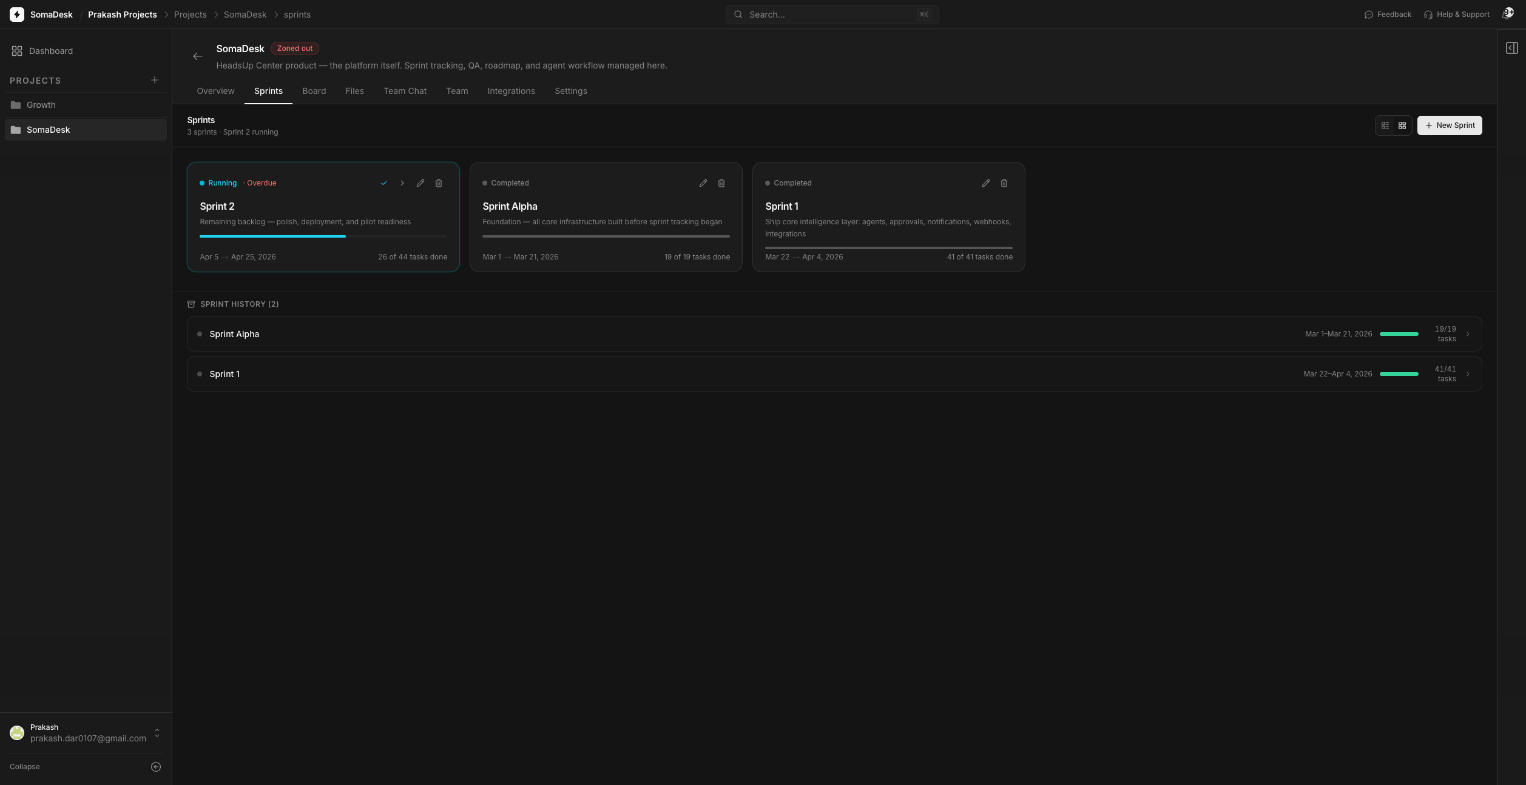
Task: Delete Sprint Alpha with the trash icon
Action: [721, 183]
